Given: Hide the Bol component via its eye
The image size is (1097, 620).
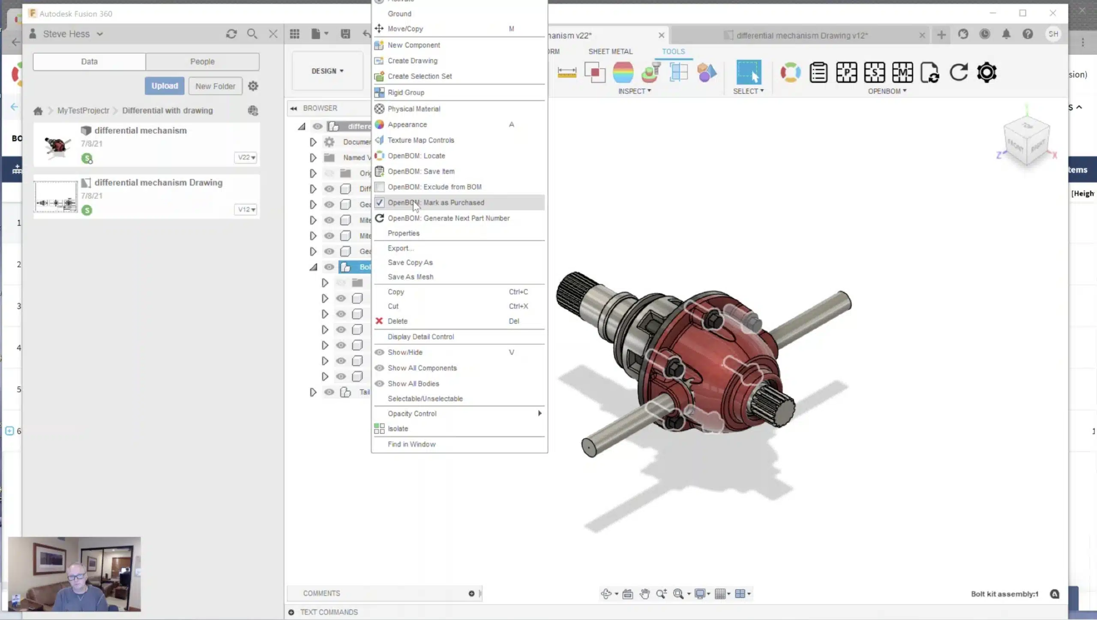Looking at the screenshot, I should tap(329, 267).
